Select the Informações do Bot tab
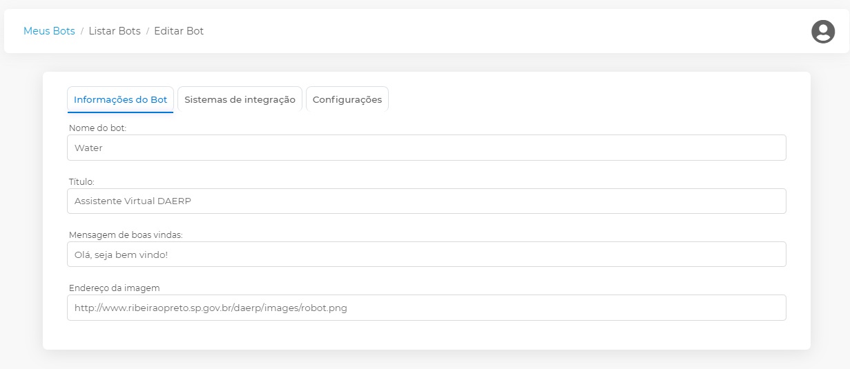The image size is (850, 369). click(120, 99)
